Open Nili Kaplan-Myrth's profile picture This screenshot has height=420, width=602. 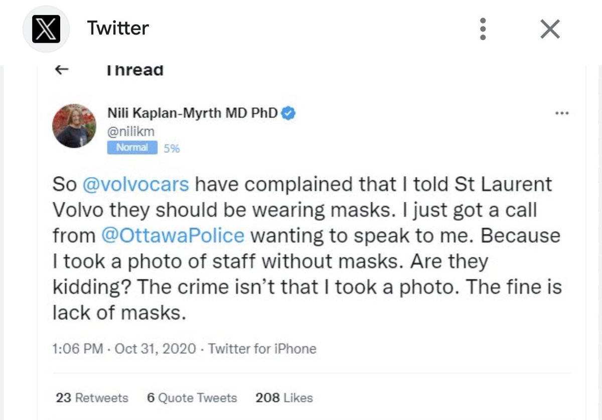coord(74,126)
